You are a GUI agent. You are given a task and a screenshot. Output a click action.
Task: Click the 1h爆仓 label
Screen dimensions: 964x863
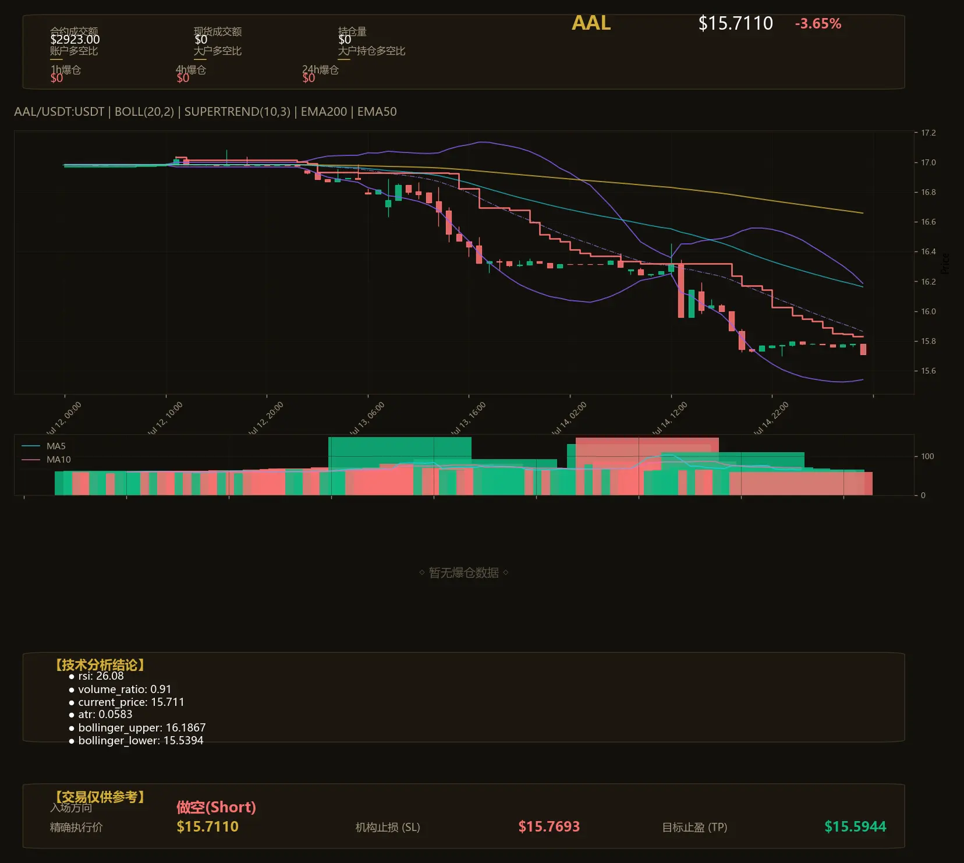coord(65,70)
